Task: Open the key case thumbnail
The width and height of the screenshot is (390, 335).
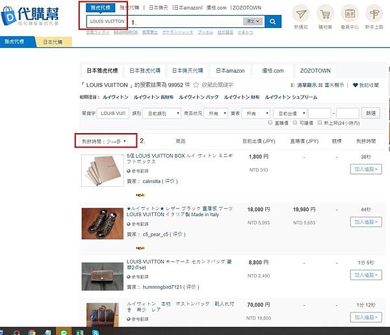Action: pos(103,277)
